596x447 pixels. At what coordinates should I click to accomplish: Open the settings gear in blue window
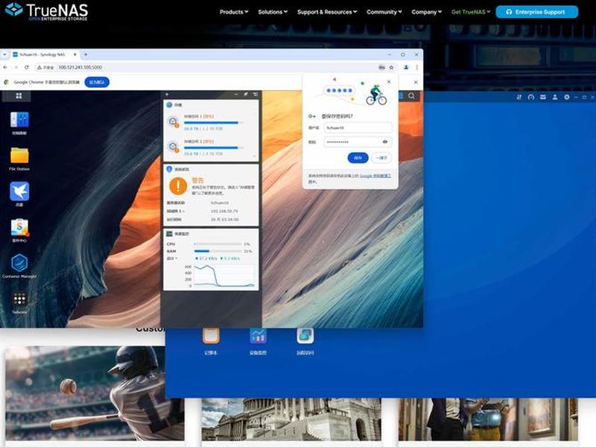point(567,98)
